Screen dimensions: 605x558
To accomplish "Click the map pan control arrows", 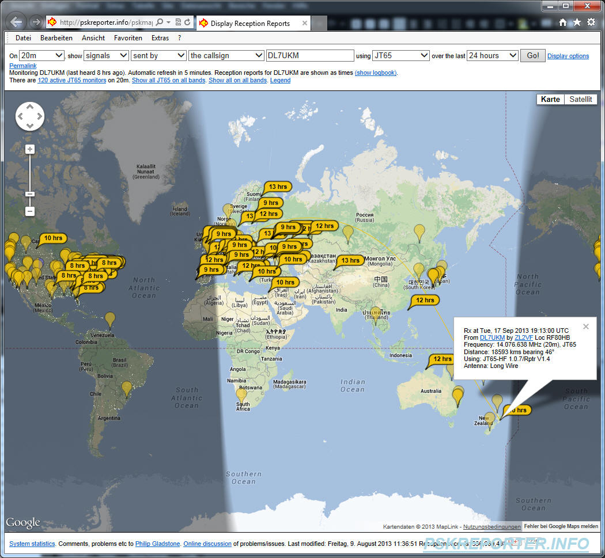I will coord(30,116).
